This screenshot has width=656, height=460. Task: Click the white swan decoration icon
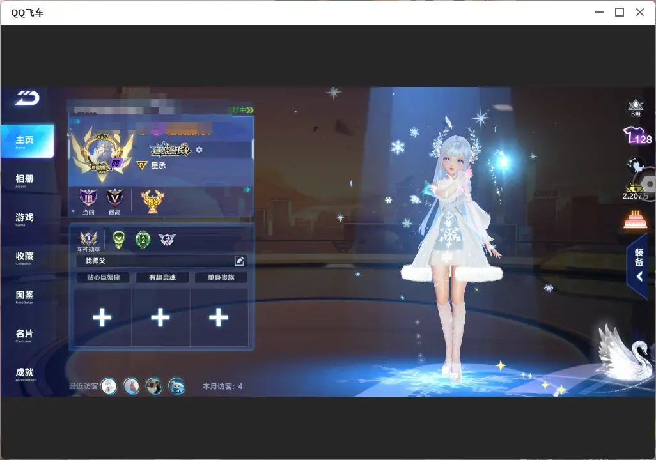pos(624,352)
